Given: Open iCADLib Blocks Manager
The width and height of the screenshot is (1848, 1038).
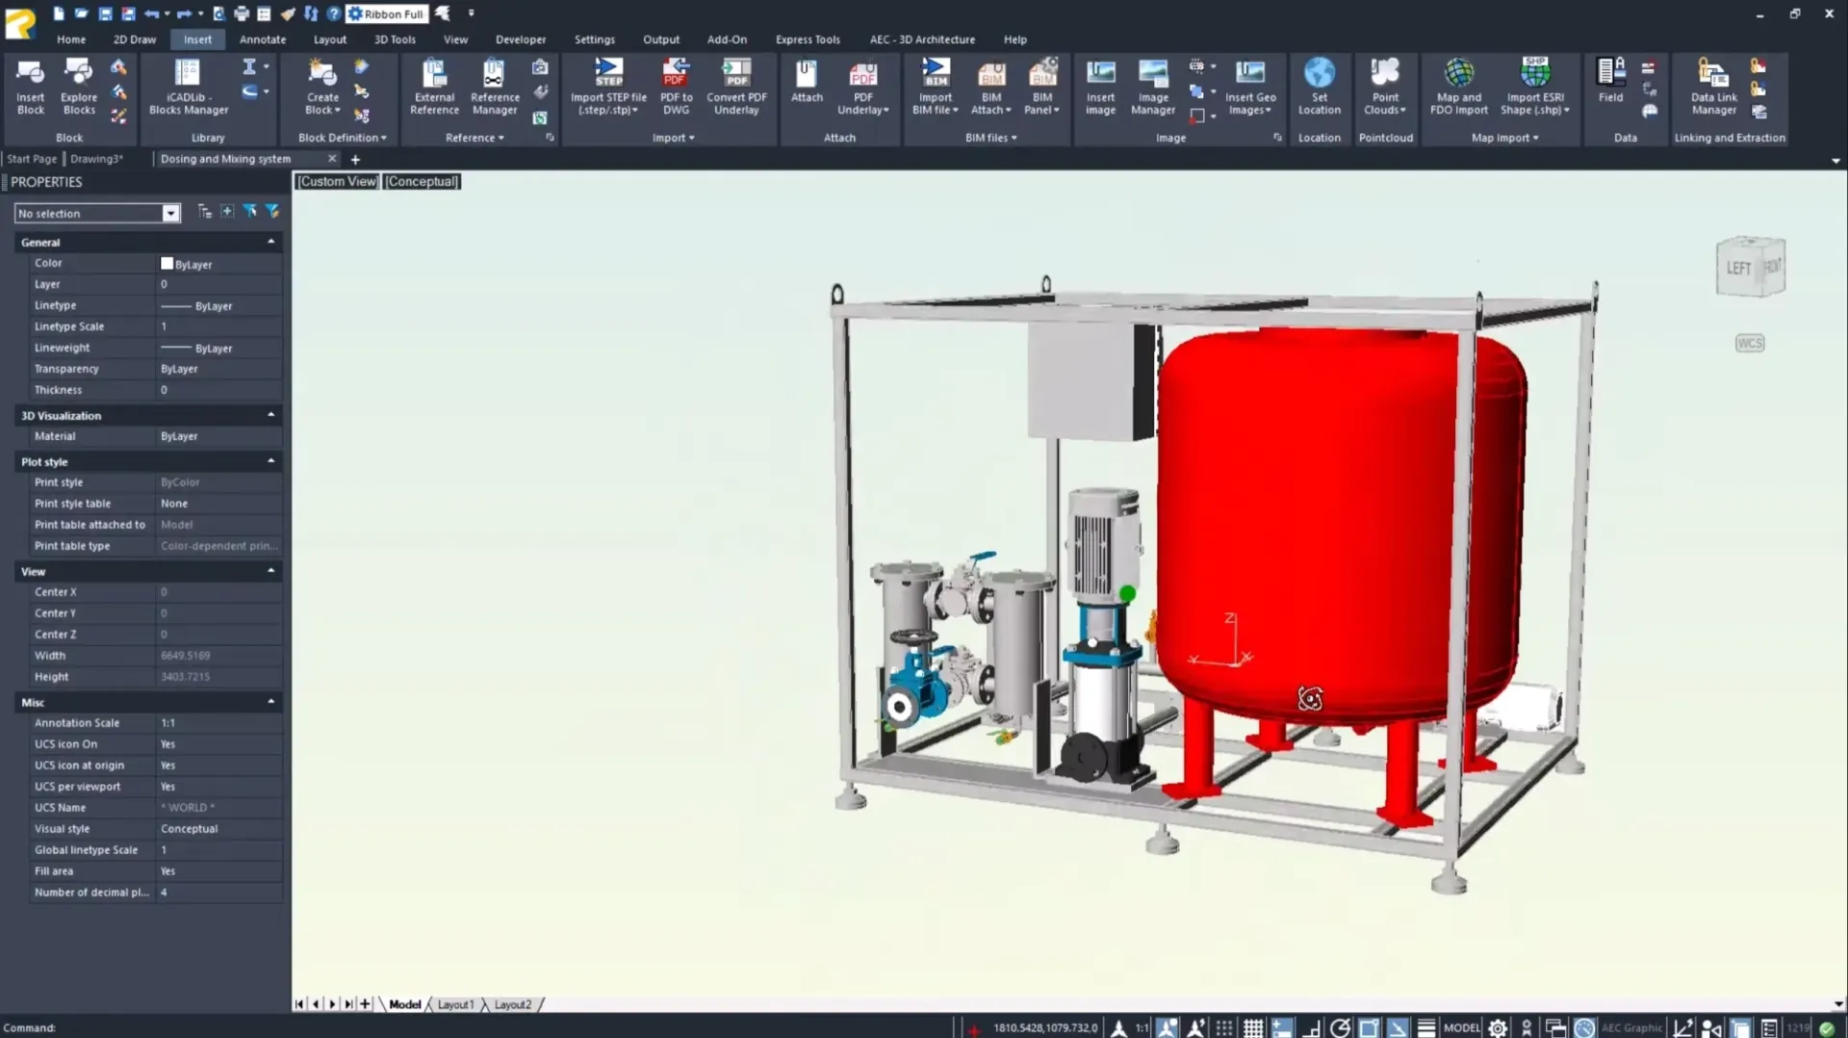Looking at the screenshot, I should click(187, 87).
